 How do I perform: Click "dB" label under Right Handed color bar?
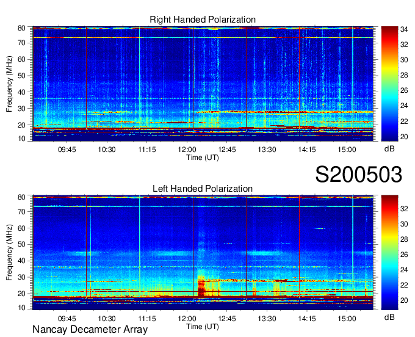coord(389,149)
